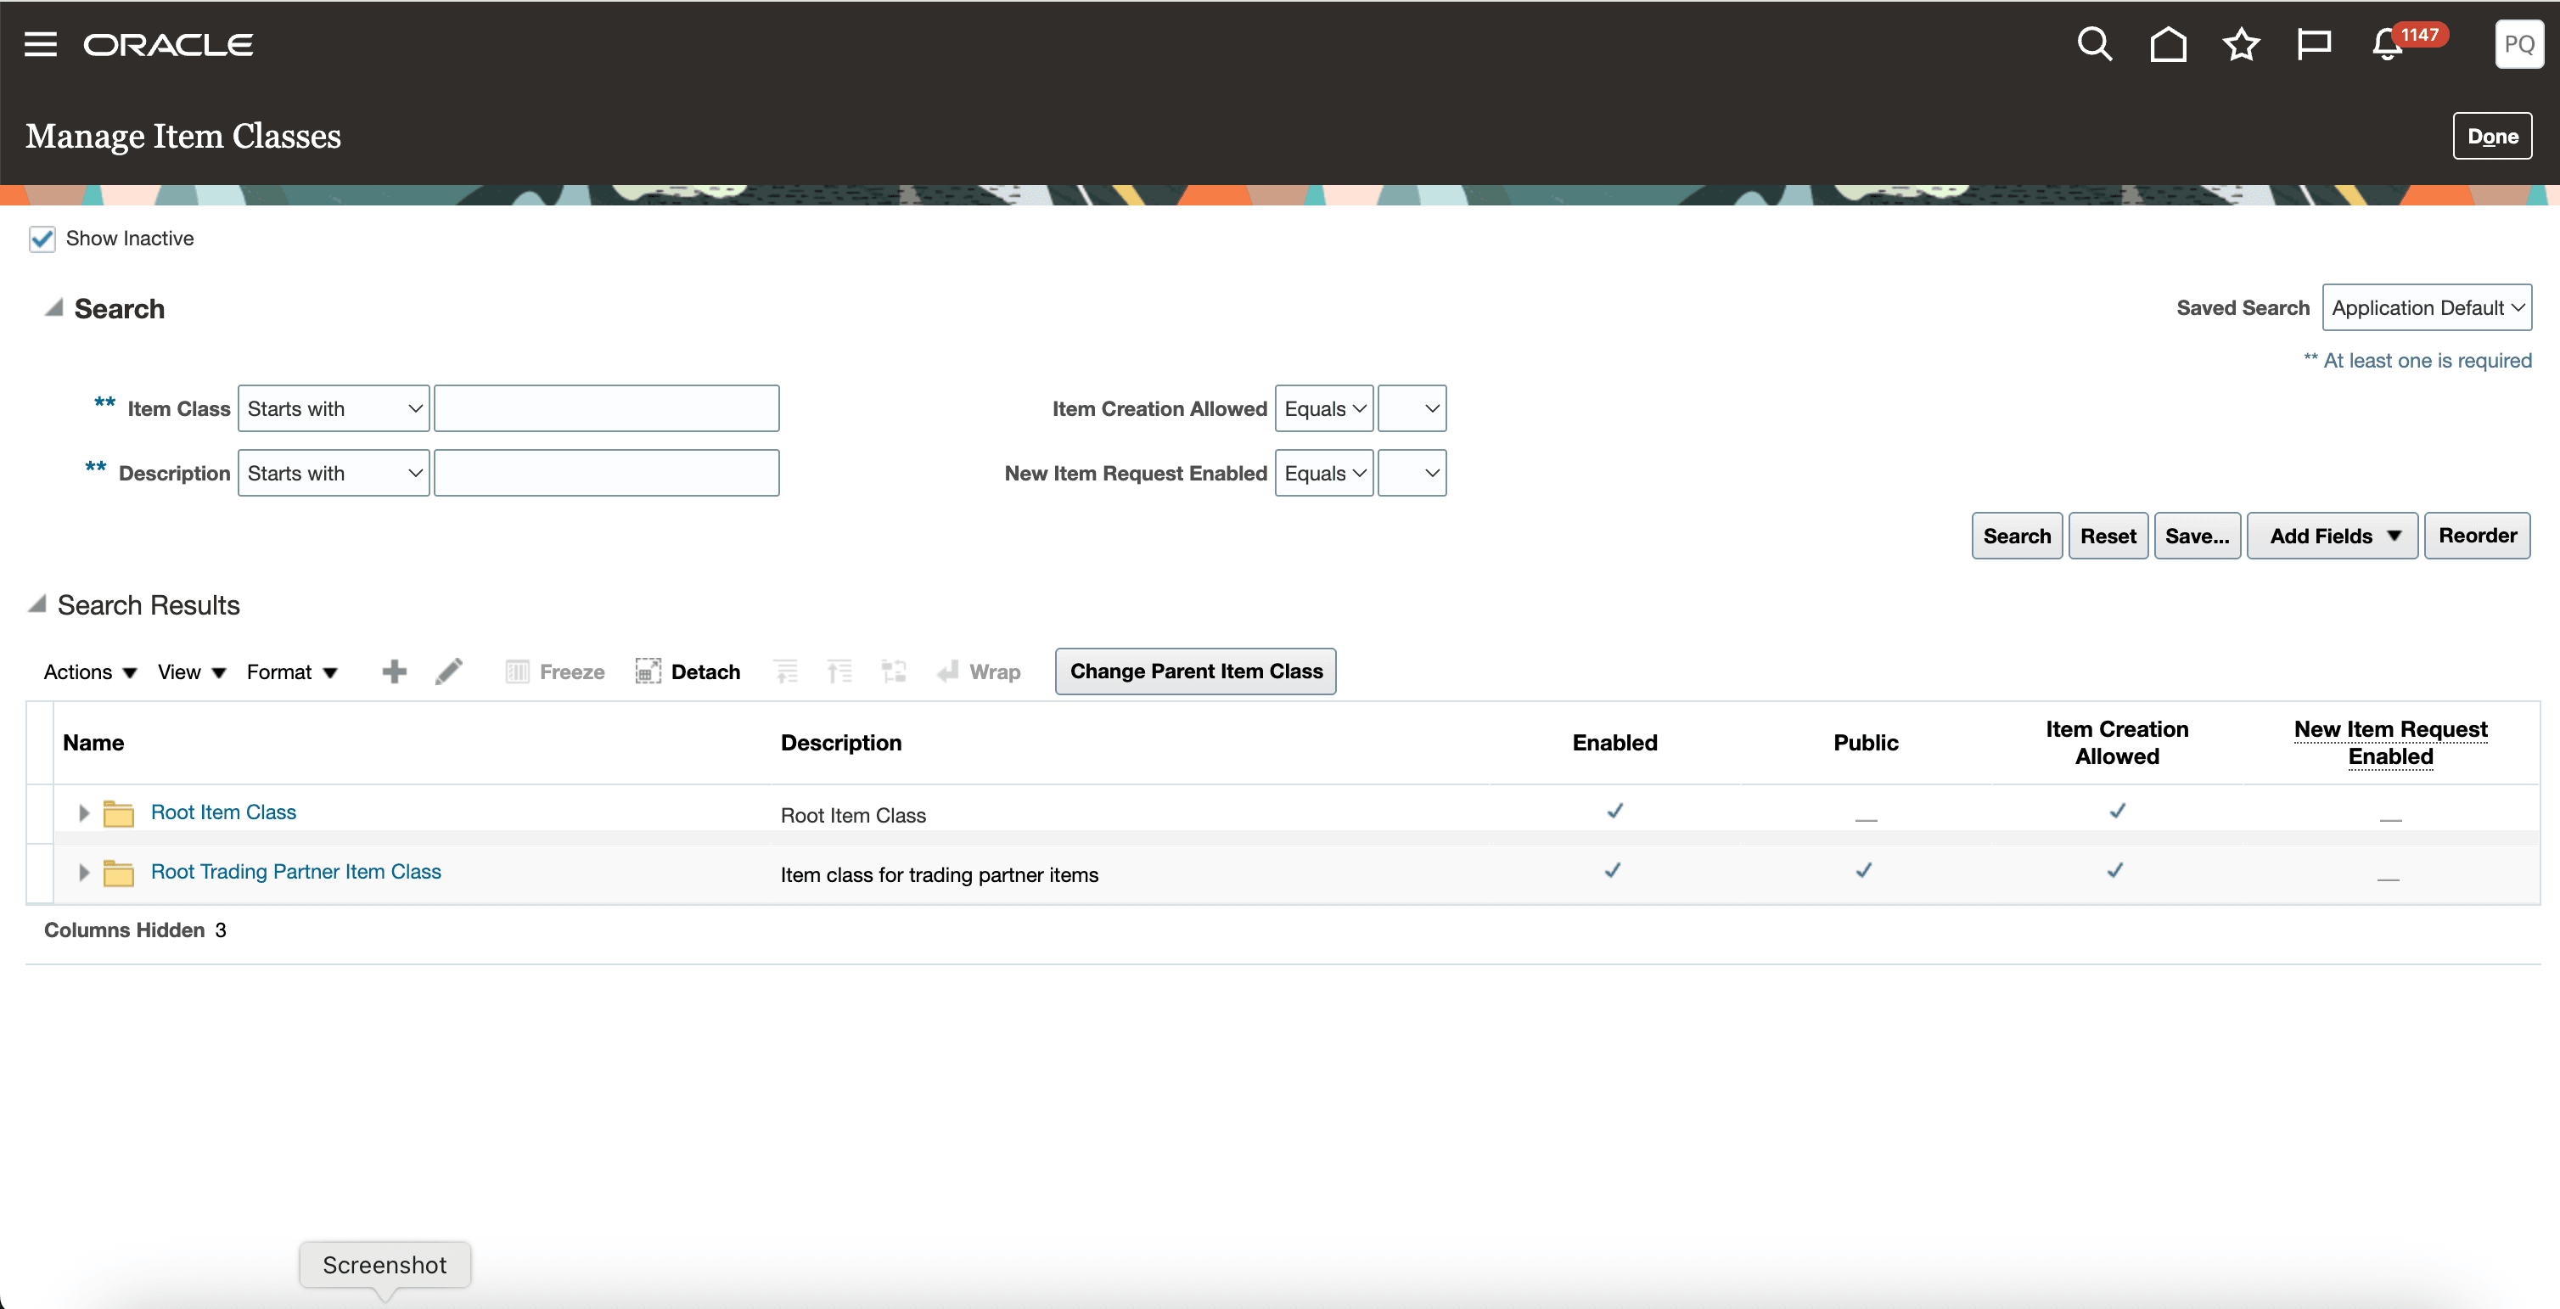Change Item Class operator from Starts with
Image resolution: width=2560 pixels, height=1309 pixels.
click(x=332, y=407)
